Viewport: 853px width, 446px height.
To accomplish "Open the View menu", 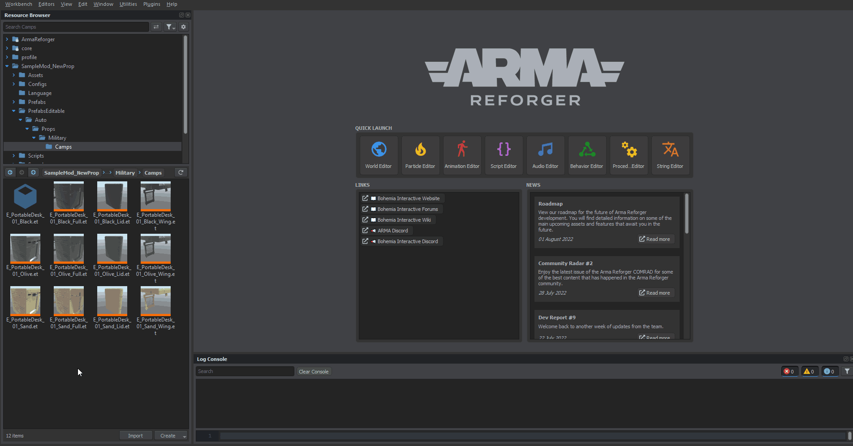I will pyautogui.click(x=66, y=4).
